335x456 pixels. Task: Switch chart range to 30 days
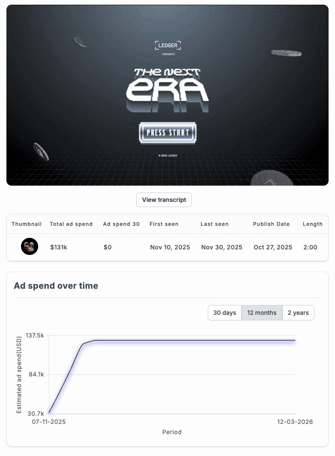[x=224, y=313]
